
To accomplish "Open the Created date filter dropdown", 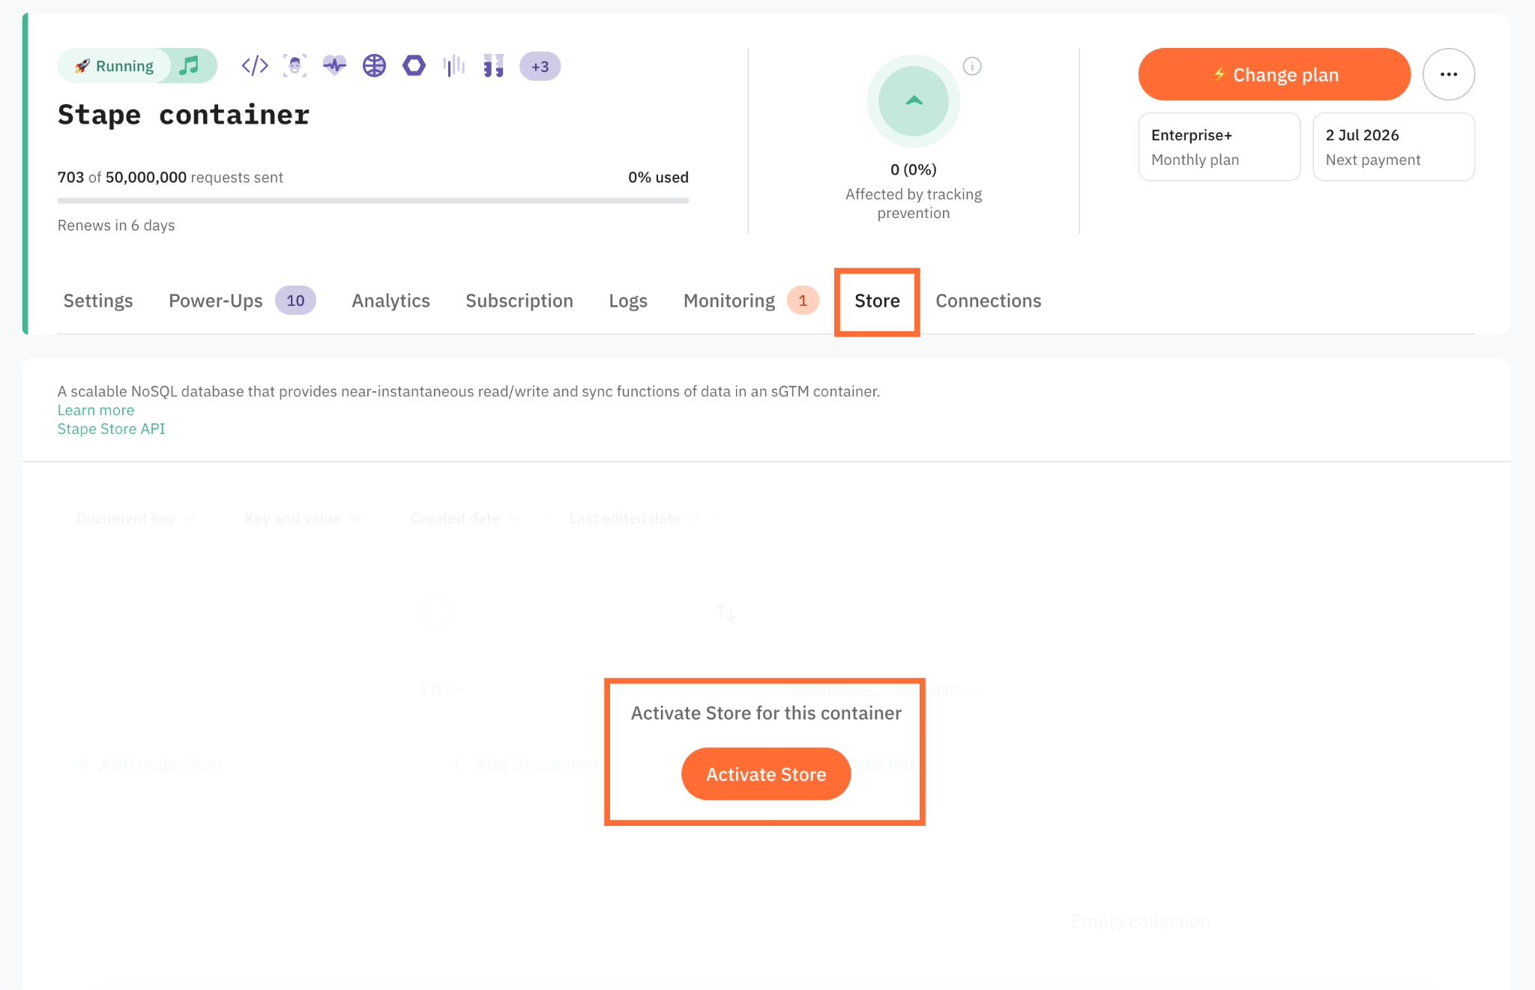I will click(x=465, y=519).
